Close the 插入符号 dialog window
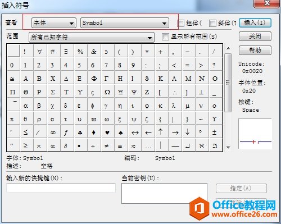The image size is (281, 224). pos(266,3)
